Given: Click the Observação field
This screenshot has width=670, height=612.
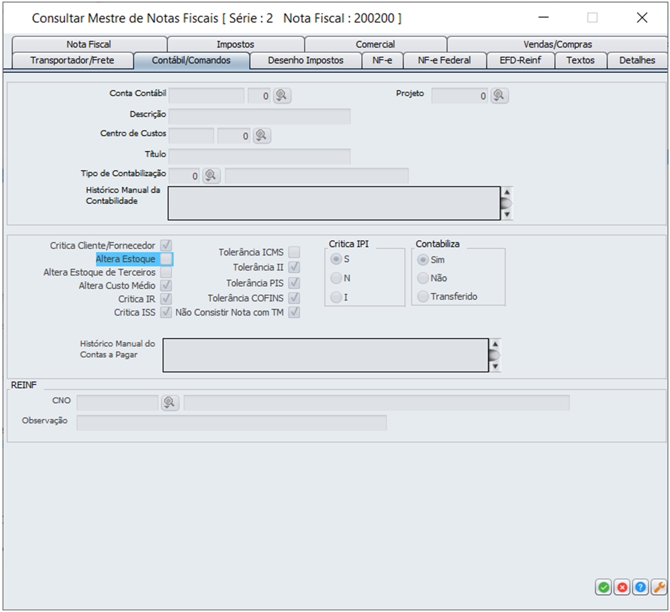Looking at the screenshot, I should 232,422.
